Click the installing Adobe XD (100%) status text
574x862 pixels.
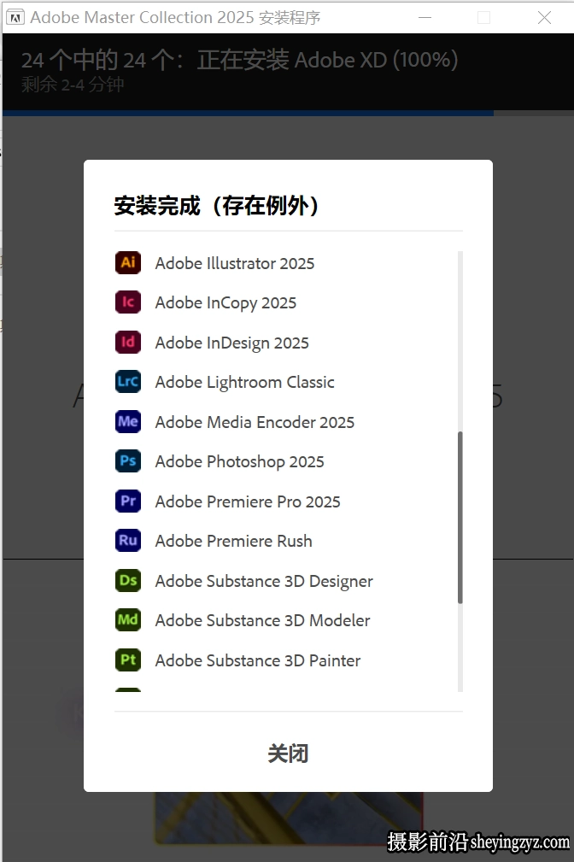(x=240, y=60)
